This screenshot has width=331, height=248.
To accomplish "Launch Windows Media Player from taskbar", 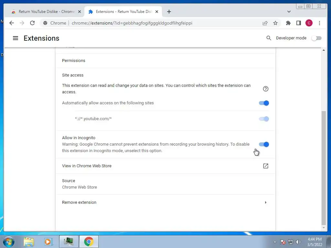I will tap(48, 242).
